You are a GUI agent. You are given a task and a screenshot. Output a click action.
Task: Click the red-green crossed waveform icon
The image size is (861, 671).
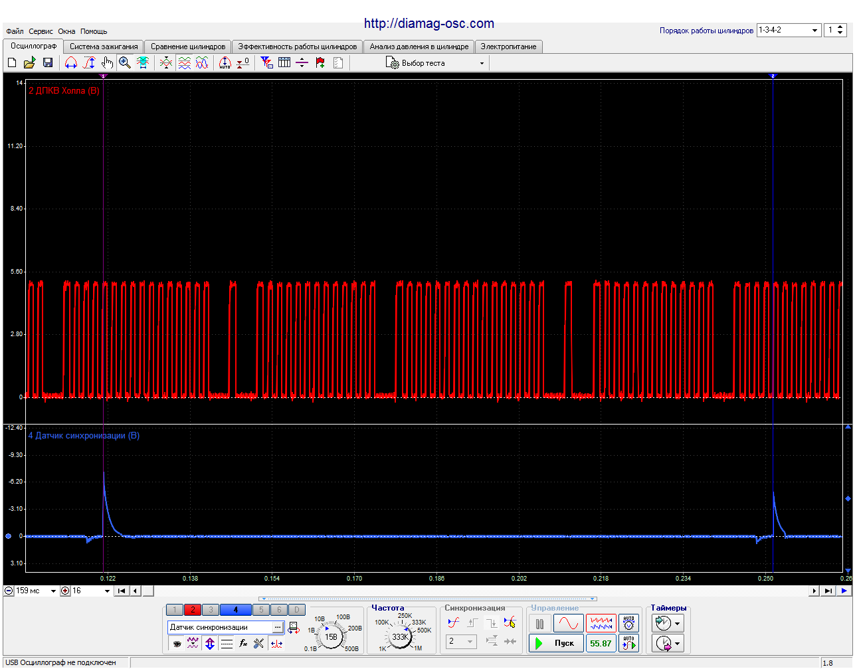click(166, 62)
